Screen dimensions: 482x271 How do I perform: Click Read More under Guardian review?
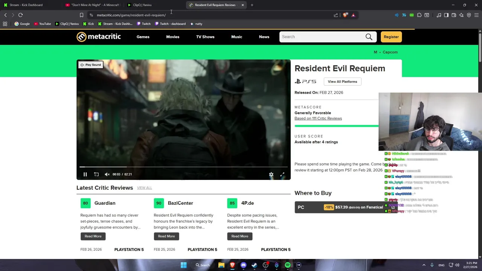[x=93, y=236]
